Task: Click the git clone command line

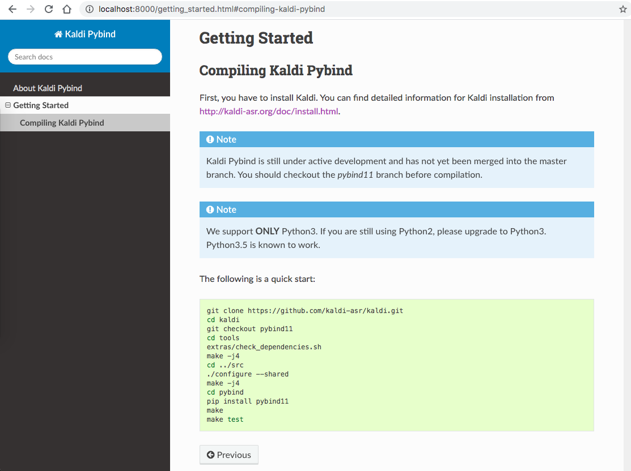Action: click(304, 311)
